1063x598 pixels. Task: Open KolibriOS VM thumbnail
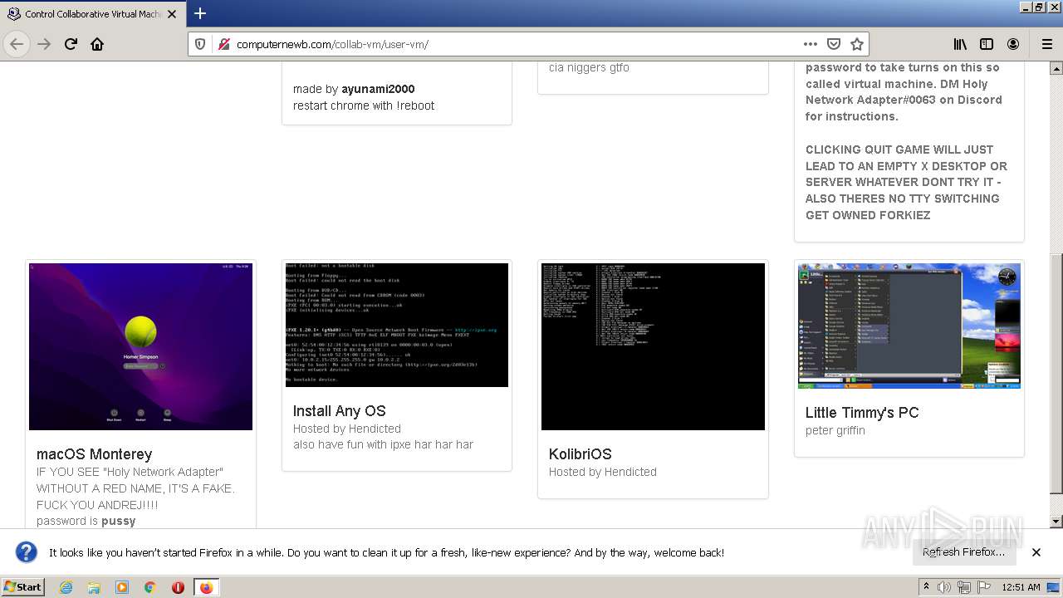(x=653, y=347)
